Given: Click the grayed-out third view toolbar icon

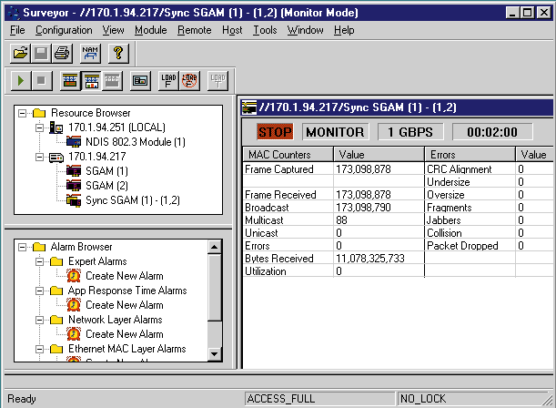Looking at the screenshot, I should tap(112, 80).
